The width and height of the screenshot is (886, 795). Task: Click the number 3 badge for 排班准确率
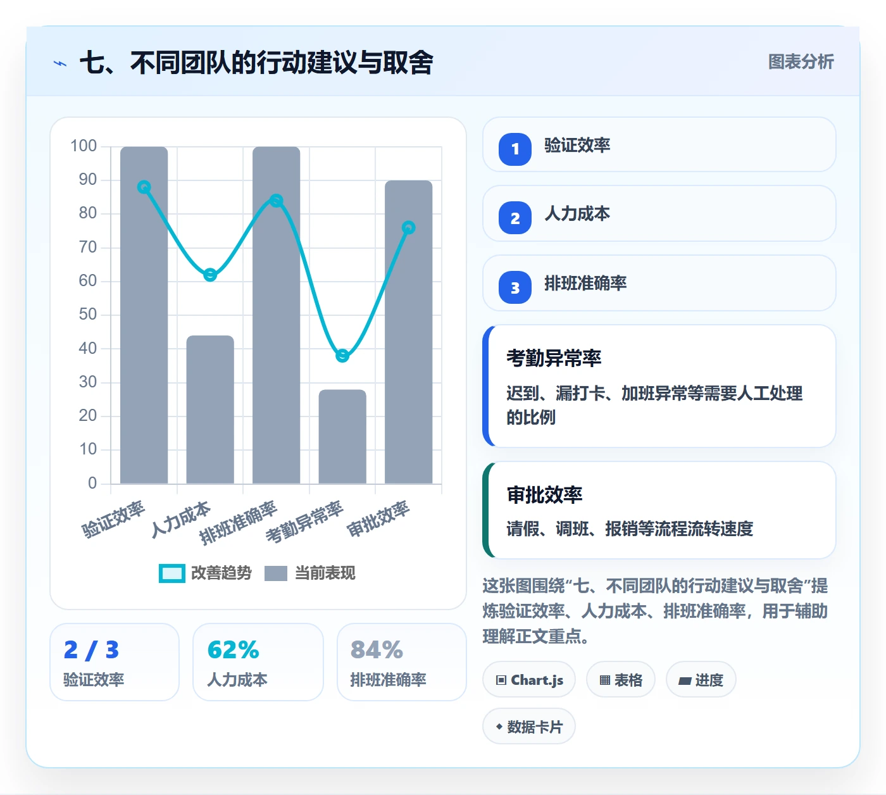515,287
